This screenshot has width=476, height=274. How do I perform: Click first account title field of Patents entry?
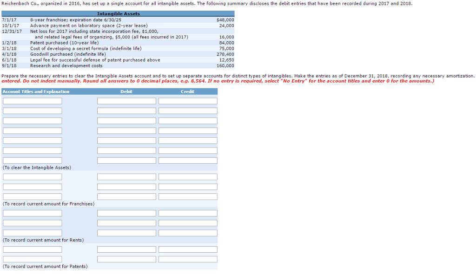pos(33,249)
